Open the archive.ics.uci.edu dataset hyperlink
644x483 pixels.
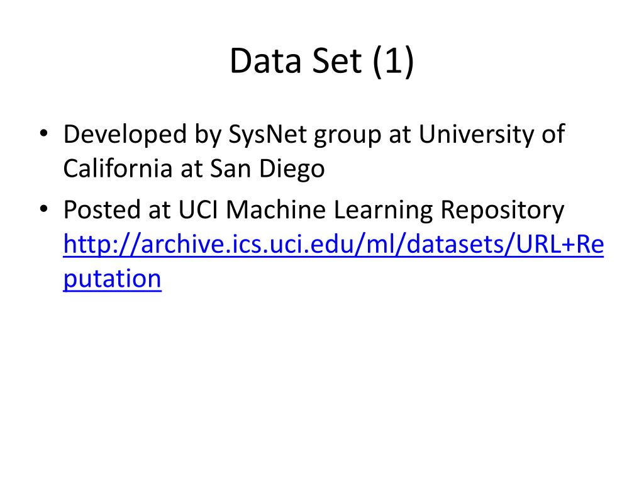pos(333,245)
